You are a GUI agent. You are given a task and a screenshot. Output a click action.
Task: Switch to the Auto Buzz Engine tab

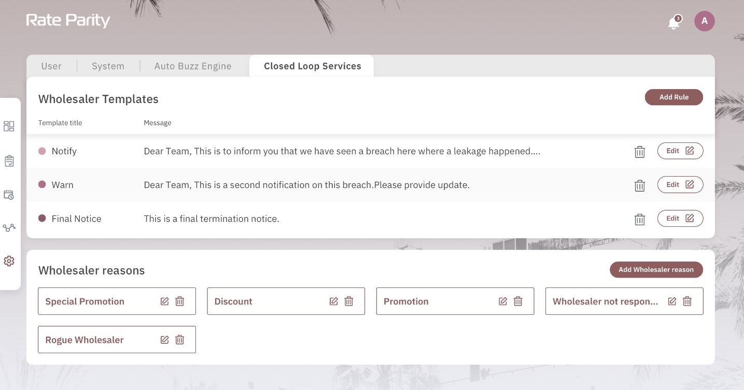(193, 66)
